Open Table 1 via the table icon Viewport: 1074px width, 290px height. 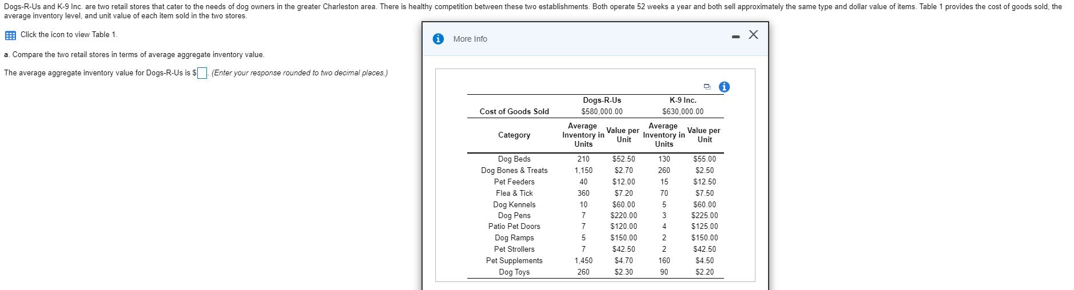(10, 35)
